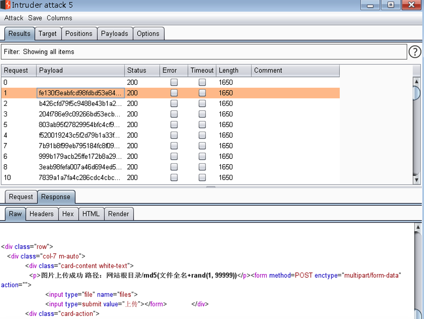
Task: Show the Hex response view
Action: click(x=68, y=214)
